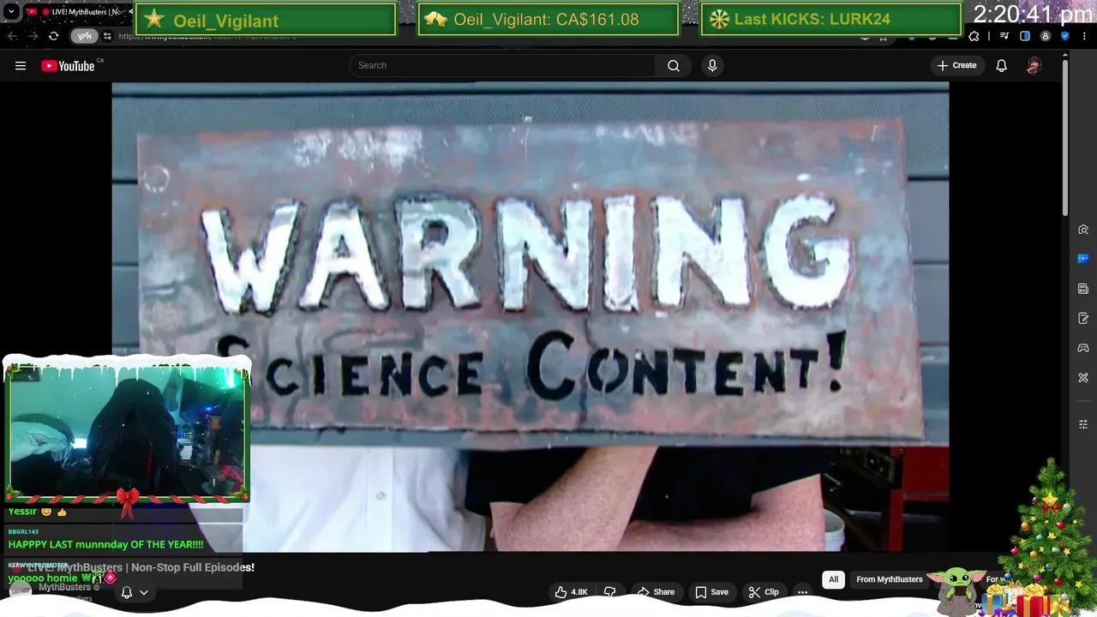Toggle channel notification bell below video
The image size is (1097, 617).
[x=126, y=592]
